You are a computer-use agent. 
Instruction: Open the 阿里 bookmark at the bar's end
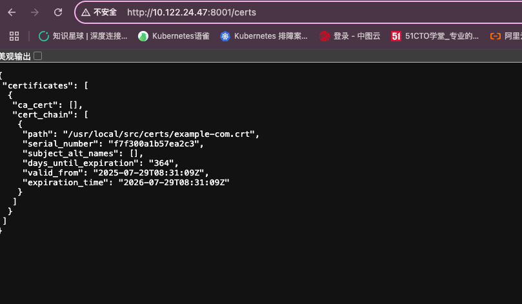pos(506,36)
